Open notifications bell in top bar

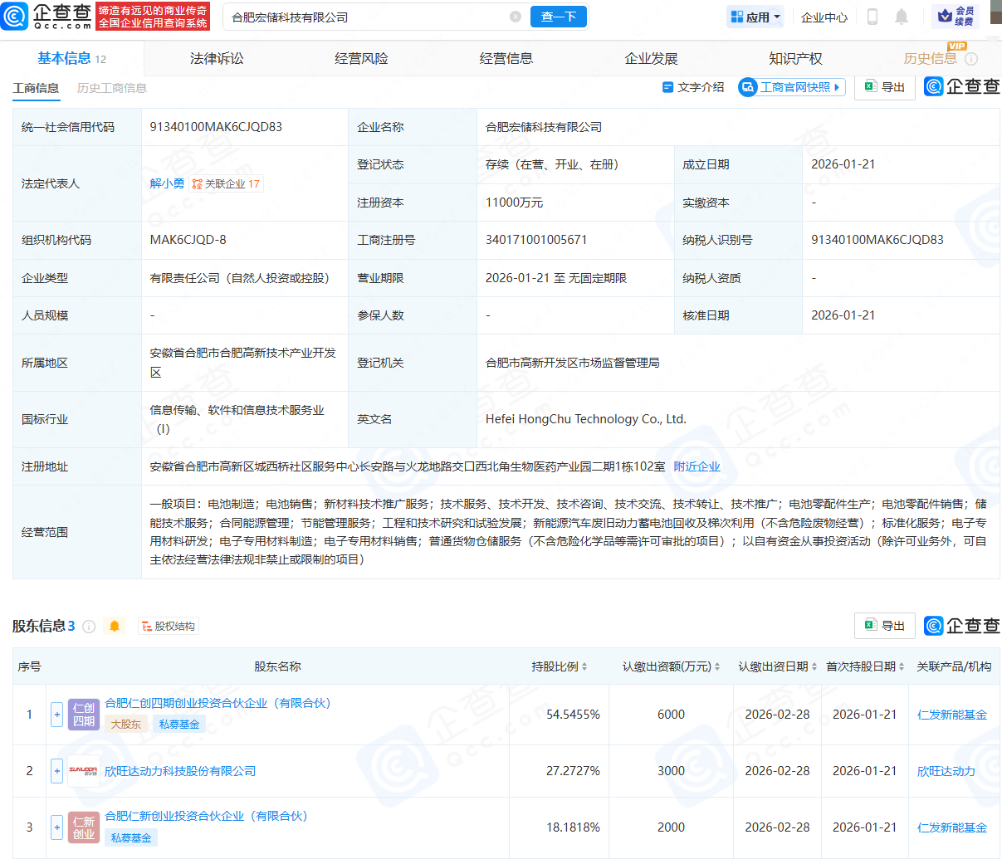(902, 17)
